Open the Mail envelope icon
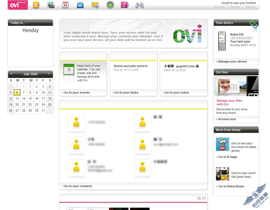Screen dimensions: 270x210 pyautogui.click(x=95, y=5)
